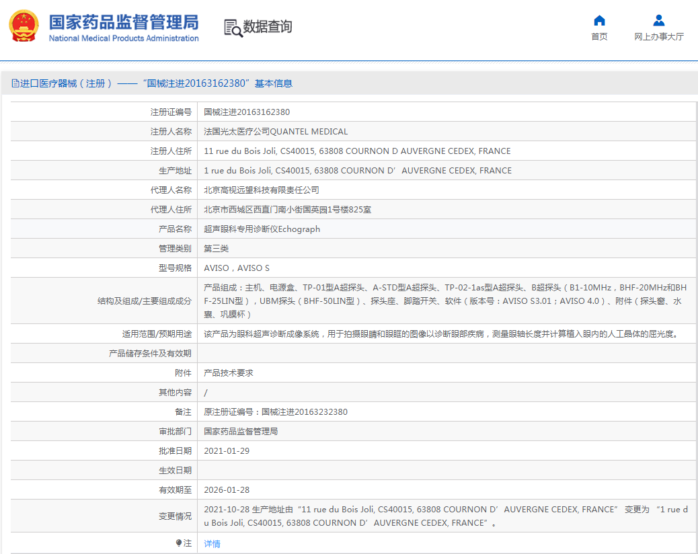698x554 pixels.
Task: Click the 备注 row label
Action: 184,412
